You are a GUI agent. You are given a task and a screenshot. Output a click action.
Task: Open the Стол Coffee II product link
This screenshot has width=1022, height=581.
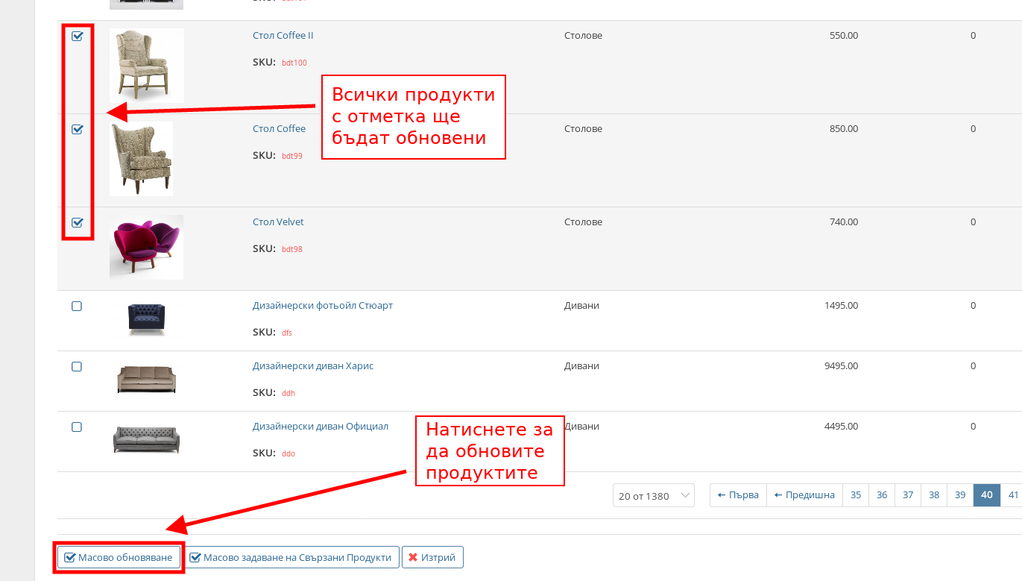pos(283,36)
